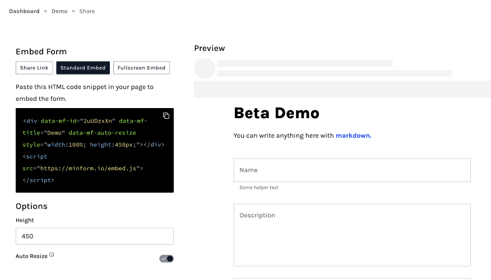Click into the Name field in preview
491x280 pixels.
point(352,170)
